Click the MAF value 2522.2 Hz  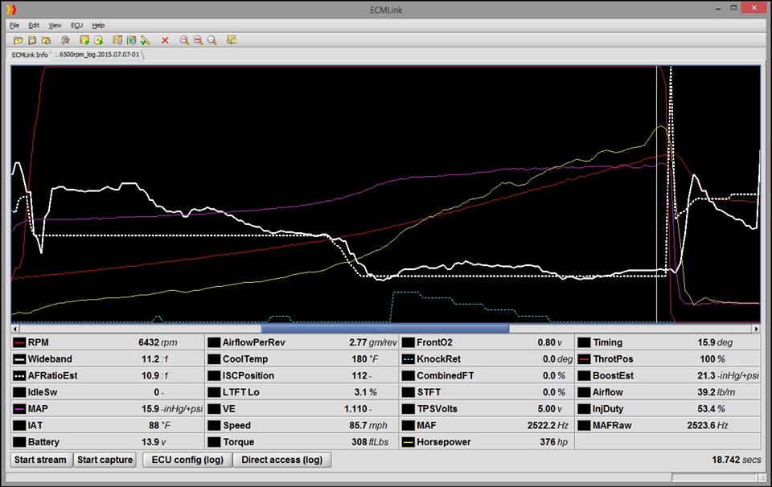click(548, 425)
